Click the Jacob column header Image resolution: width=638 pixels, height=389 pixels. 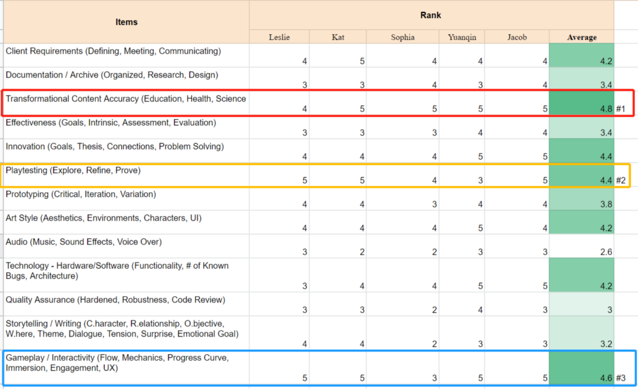(517, 37)
